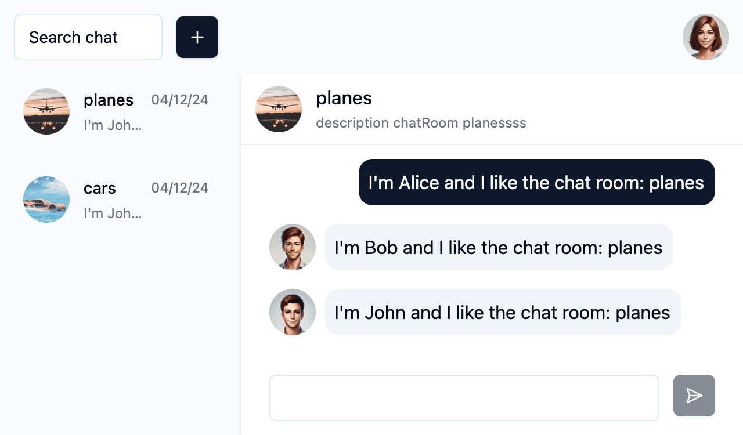743x435 pixels.
Task: Click the planes header avatar image
Action: pos(279,109)
